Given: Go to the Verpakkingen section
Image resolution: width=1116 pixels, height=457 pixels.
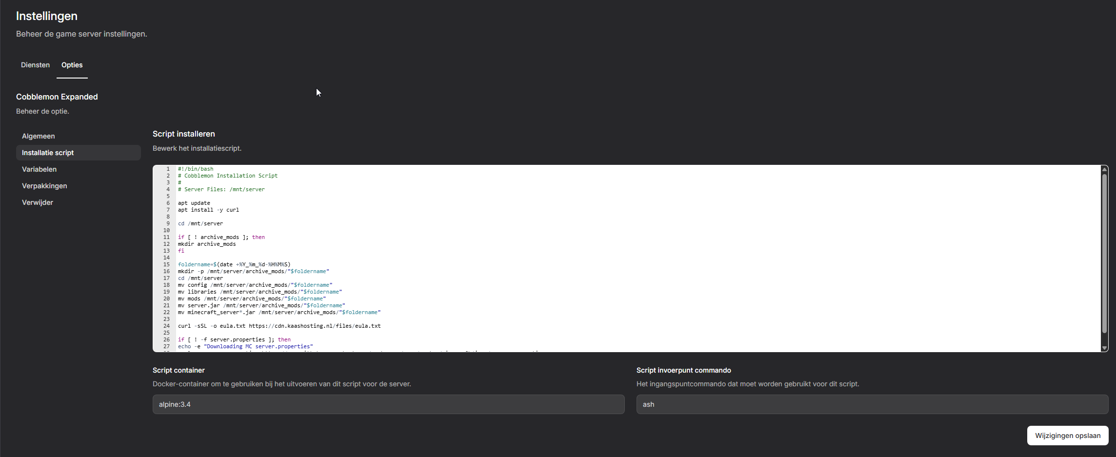Looking at the screenshot, I should click(44, 186).
